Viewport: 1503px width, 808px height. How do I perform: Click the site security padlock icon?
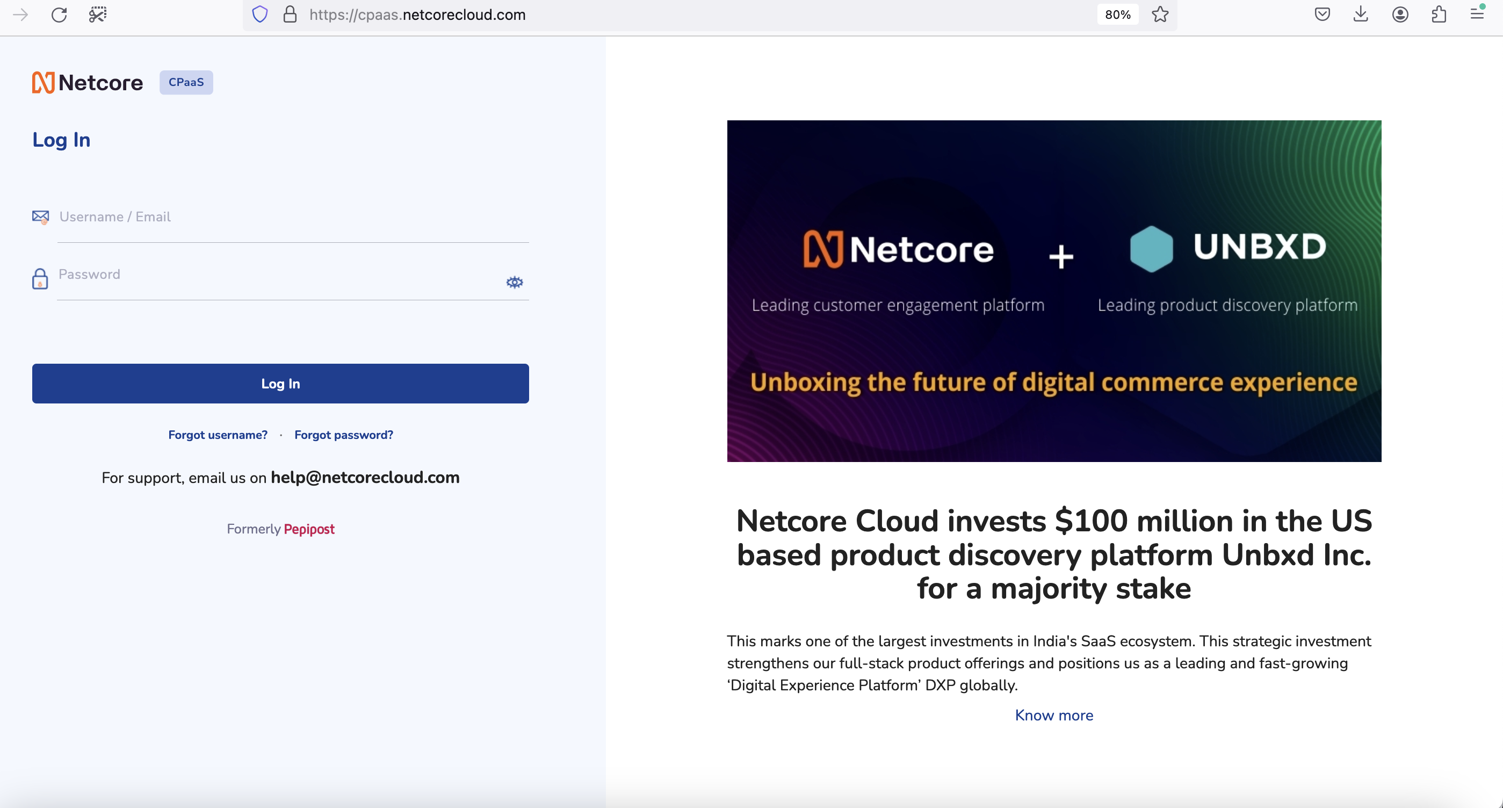click(290, 15)
